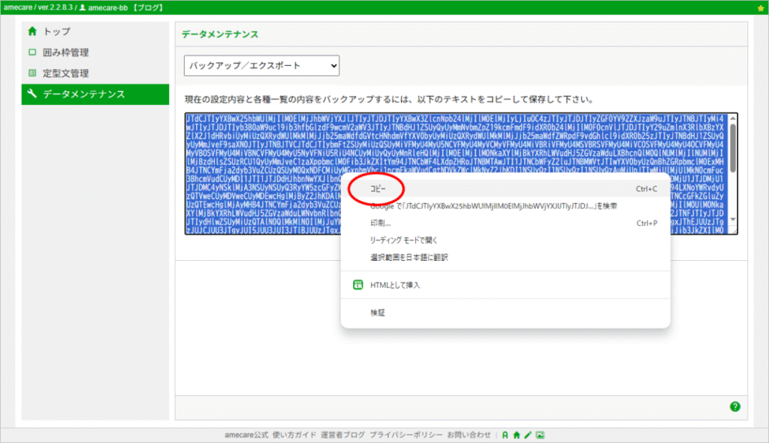Click the 'HTMLとして挿入' extension icon
This screenshot has width=769, height=443.
358,286
